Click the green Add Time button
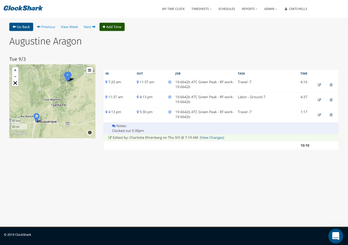This screenshot has width=348, height=245. (x=112, y=27)
